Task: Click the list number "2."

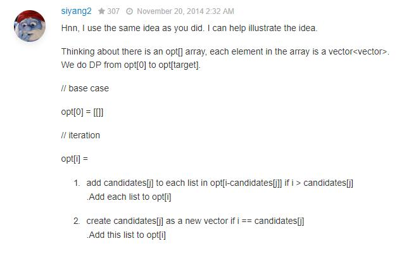Action: pos(77,221)
